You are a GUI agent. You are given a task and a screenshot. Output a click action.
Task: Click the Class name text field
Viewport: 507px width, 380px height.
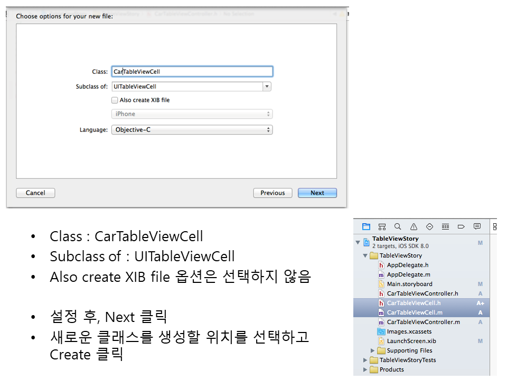pos(192,72)
